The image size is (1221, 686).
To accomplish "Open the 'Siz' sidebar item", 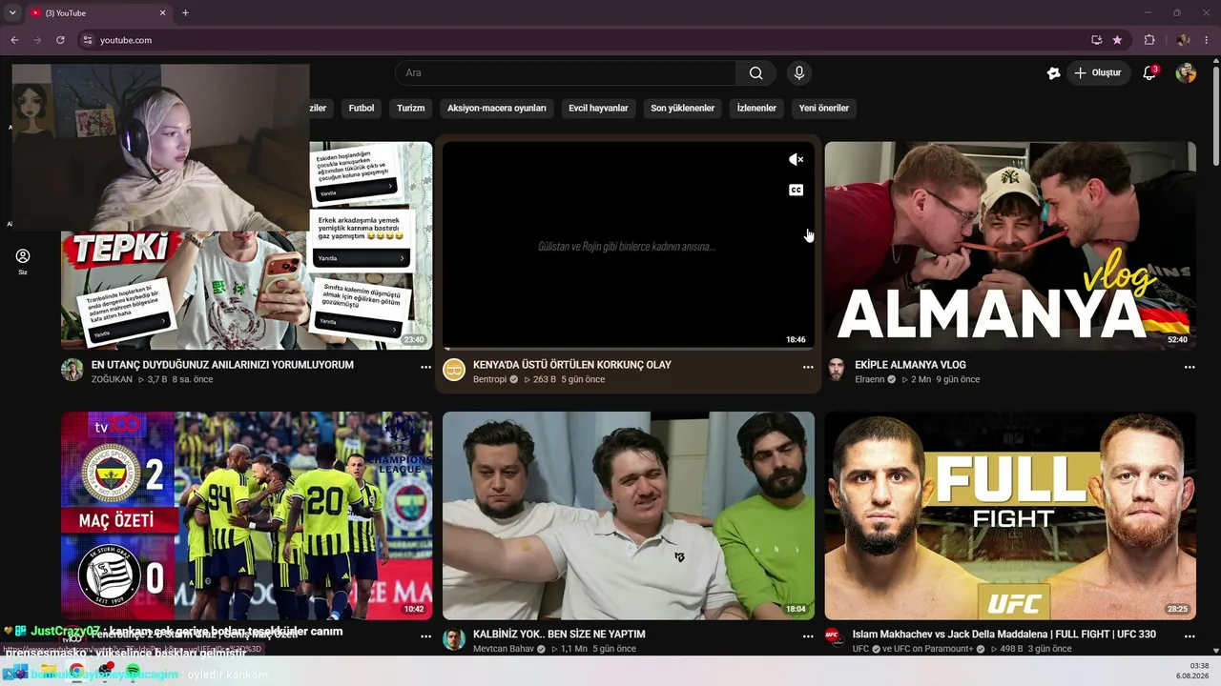I will pos(23,262).
